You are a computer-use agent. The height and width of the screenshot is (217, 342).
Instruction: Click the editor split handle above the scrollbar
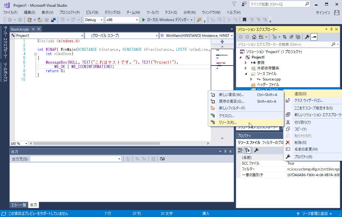coord(222,42)
